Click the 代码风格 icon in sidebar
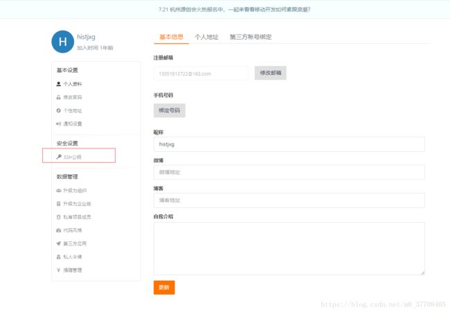The image size is (450, 312). pyautogui.click(x=58, y=230)
